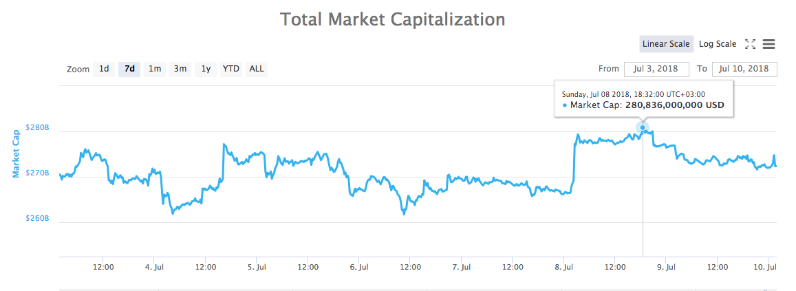The width and height of the screenshot is (796, 291).
Task: Toggle fullscreen chart view
Action: (x=750, y=44)
